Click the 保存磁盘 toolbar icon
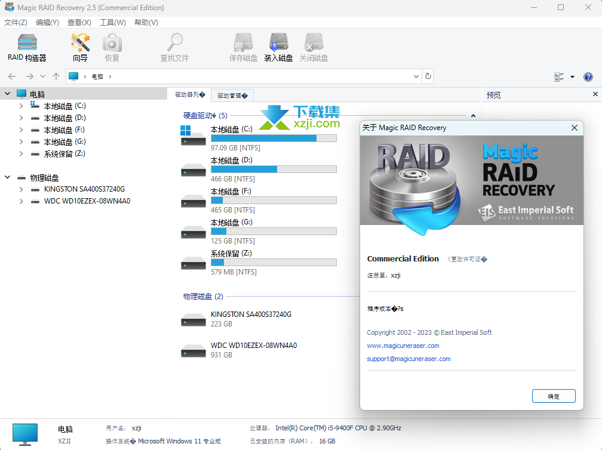The width and height of the screenshot is (602, 450). [244, 48]
